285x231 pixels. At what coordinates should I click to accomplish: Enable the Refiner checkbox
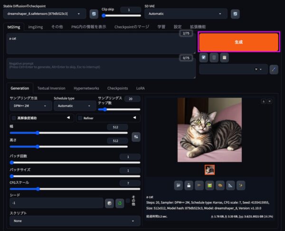79,118
